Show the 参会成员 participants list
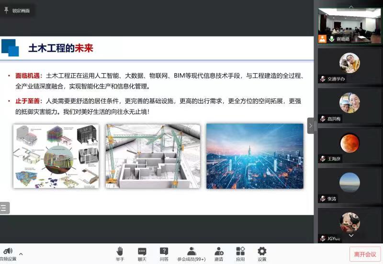This screenshot has width=383, height=264. coord(191,252)
